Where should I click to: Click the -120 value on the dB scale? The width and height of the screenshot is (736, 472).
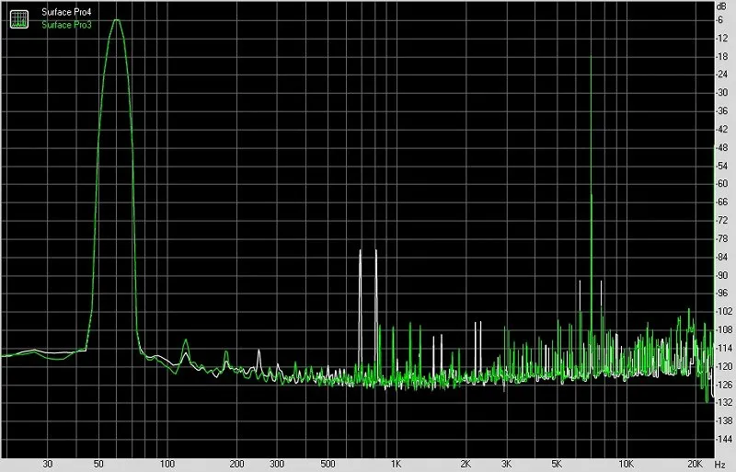tap(724, 366)
